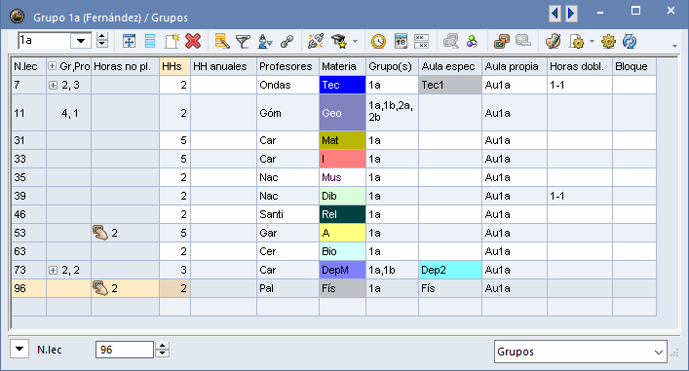Click the Tec1 special room cell
The width and height of the screenshot is (689, 371).
pyautogui.click(x=450, y=85)
